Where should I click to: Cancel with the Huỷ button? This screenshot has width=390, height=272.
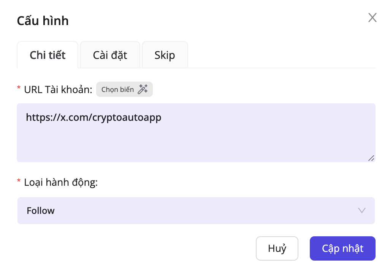click(277, 248)
